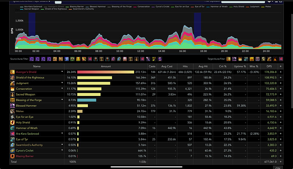Click the Blazing Barrier row icon
This screenshot has width=293, height=169.
pyautogui.click(x=12, y=156)
